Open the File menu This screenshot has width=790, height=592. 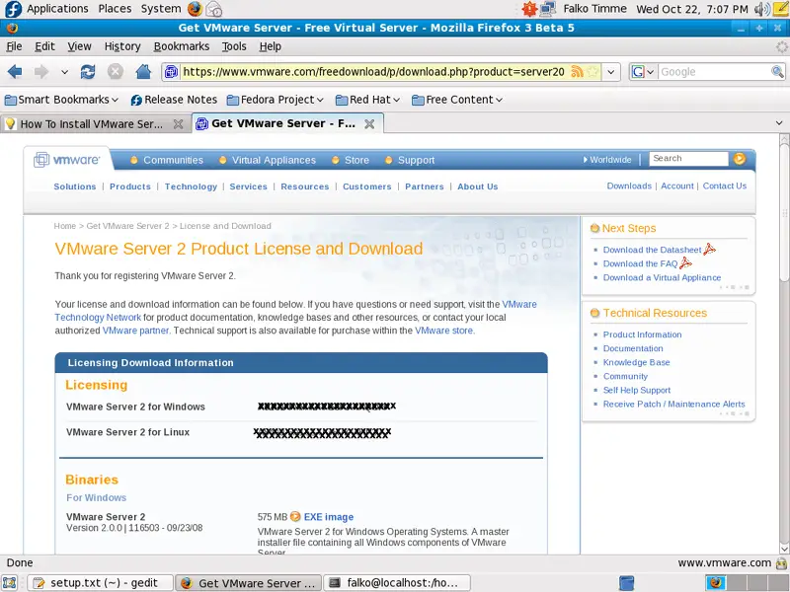pyautogui.click(x=14, y=46)
